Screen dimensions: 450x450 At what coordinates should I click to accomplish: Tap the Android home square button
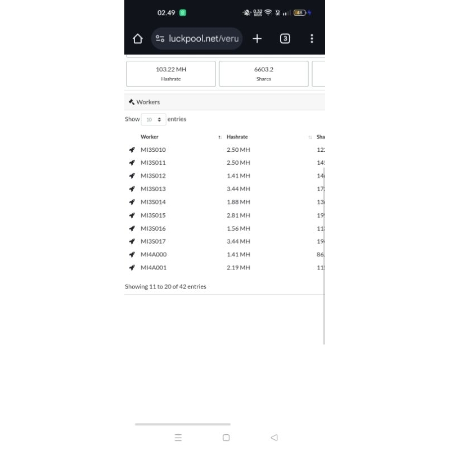pyautogui.click(x=226, y=438)
